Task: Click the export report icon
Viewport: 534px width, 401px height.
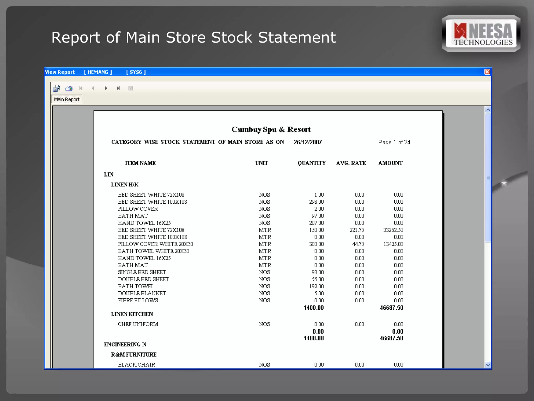Action: click(x=57, y=88)
